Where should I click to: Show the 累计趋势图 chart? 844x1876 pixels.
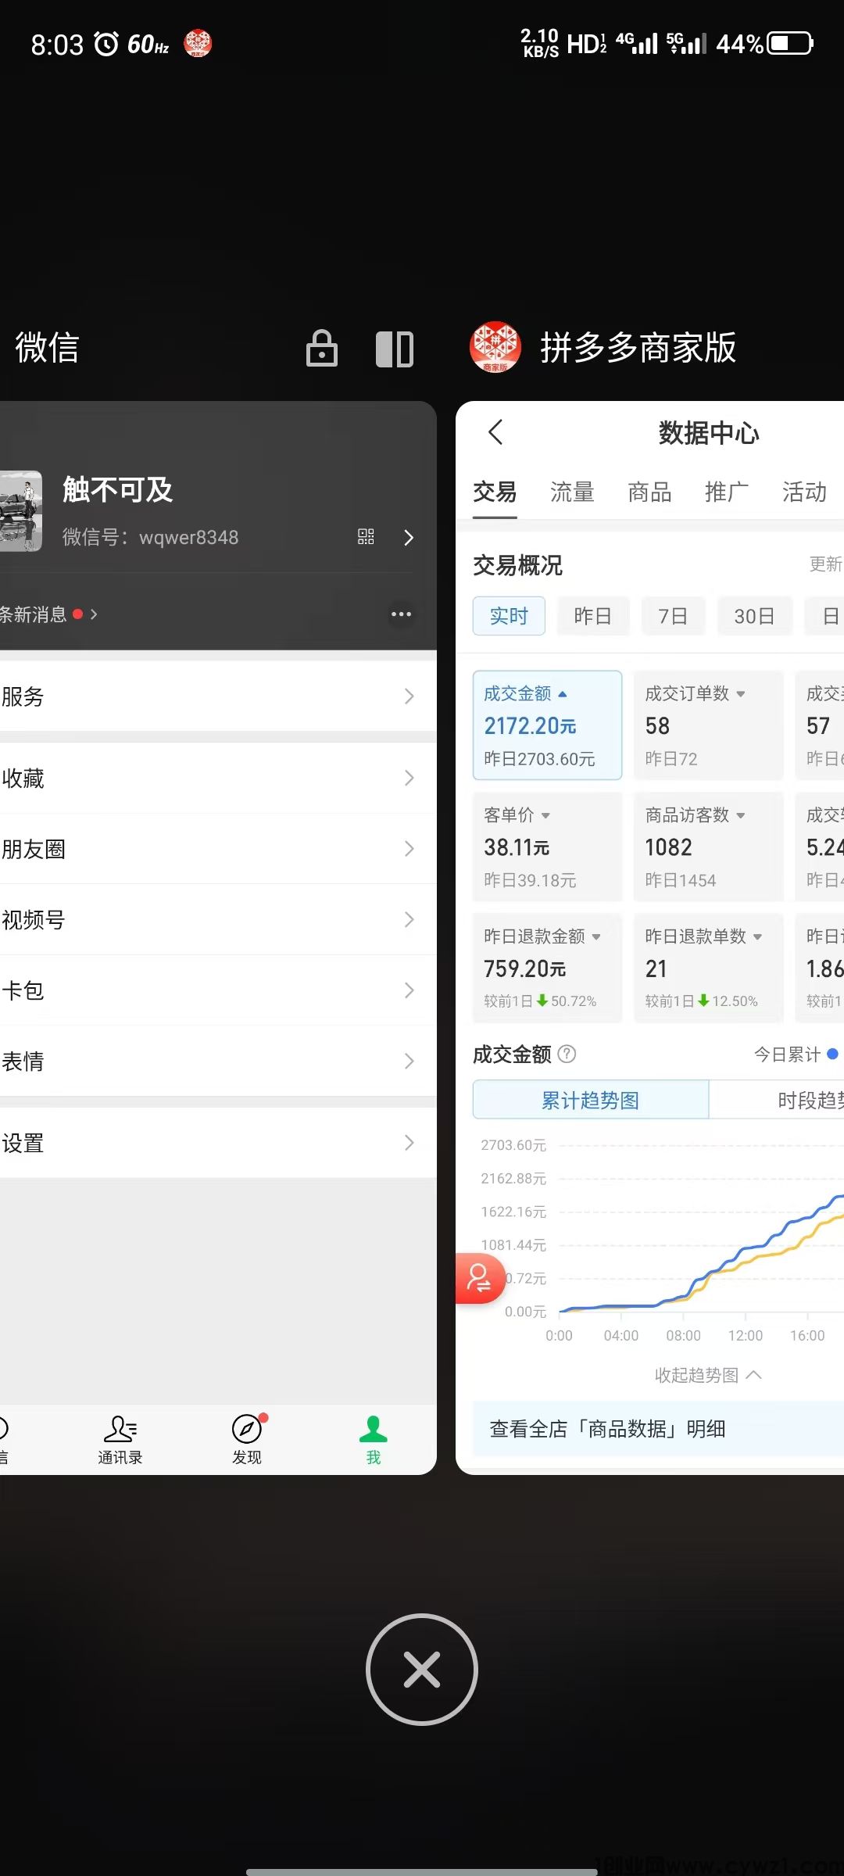click(591, 1100)
